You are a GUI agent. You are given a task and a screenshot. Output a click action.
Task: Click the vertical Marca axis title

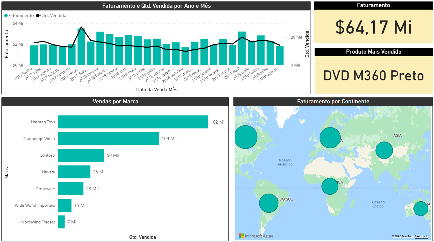(6, 172)
